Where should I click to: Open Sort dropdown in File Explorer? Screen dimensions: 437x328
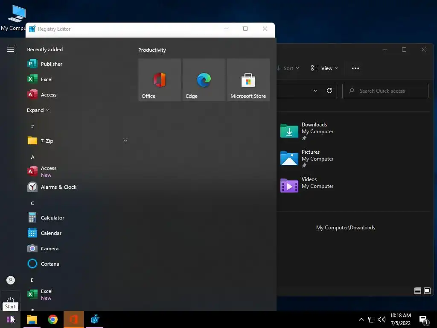[x=288, y=68]
